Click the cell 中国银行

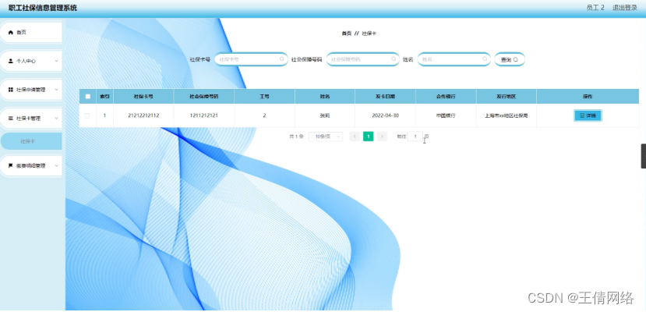446,115
